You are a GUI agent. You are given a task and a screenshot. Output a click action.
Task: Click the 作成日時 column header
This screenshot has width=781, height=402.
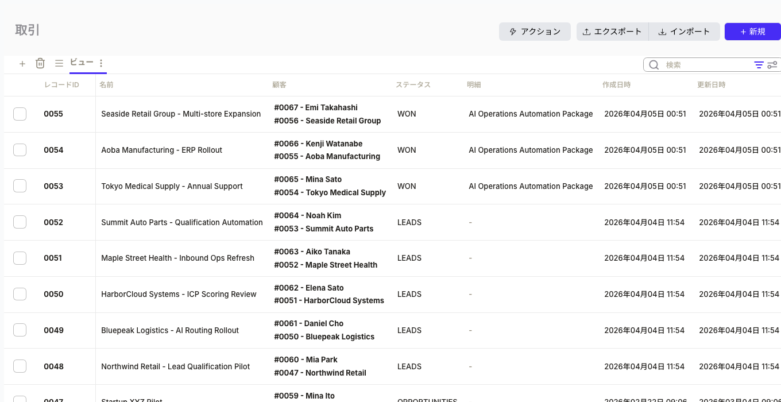point(616,85)
